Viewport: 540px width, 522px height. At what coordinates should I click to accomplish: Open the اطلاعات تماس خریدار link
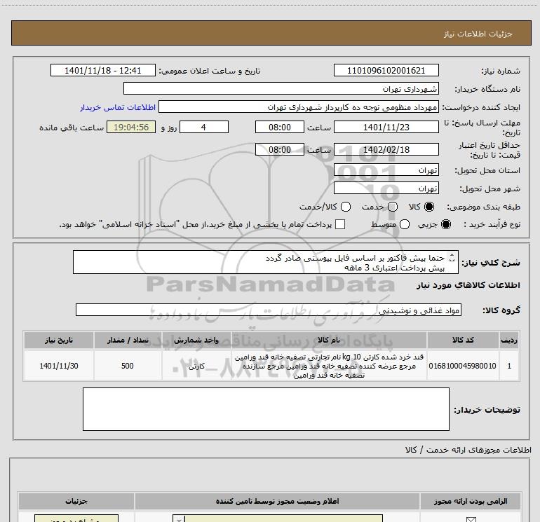(118, 107)
